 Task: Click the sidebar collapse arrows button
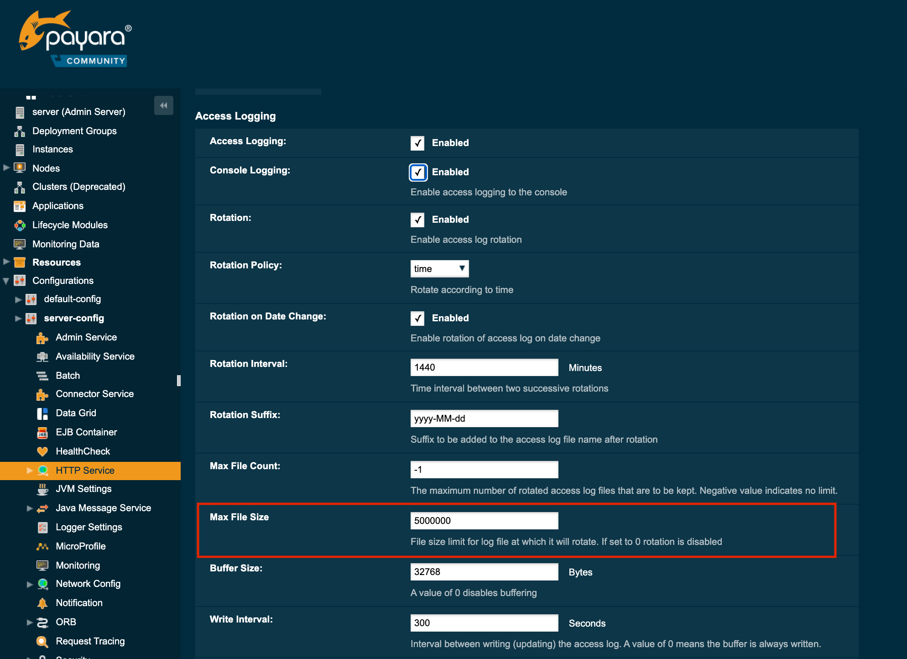point(163,105)
